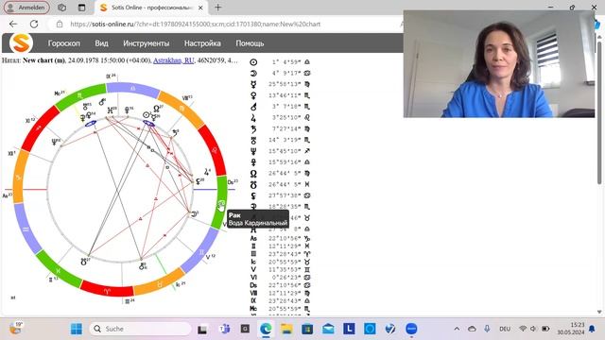
Task: Reload the Sotis Online page
Action: coord(34,24)
